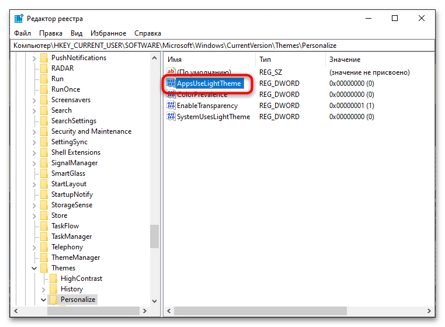445x327 pixels.
Task: Select Security and Maintenance tree key
Action: [x=91, y=131]
